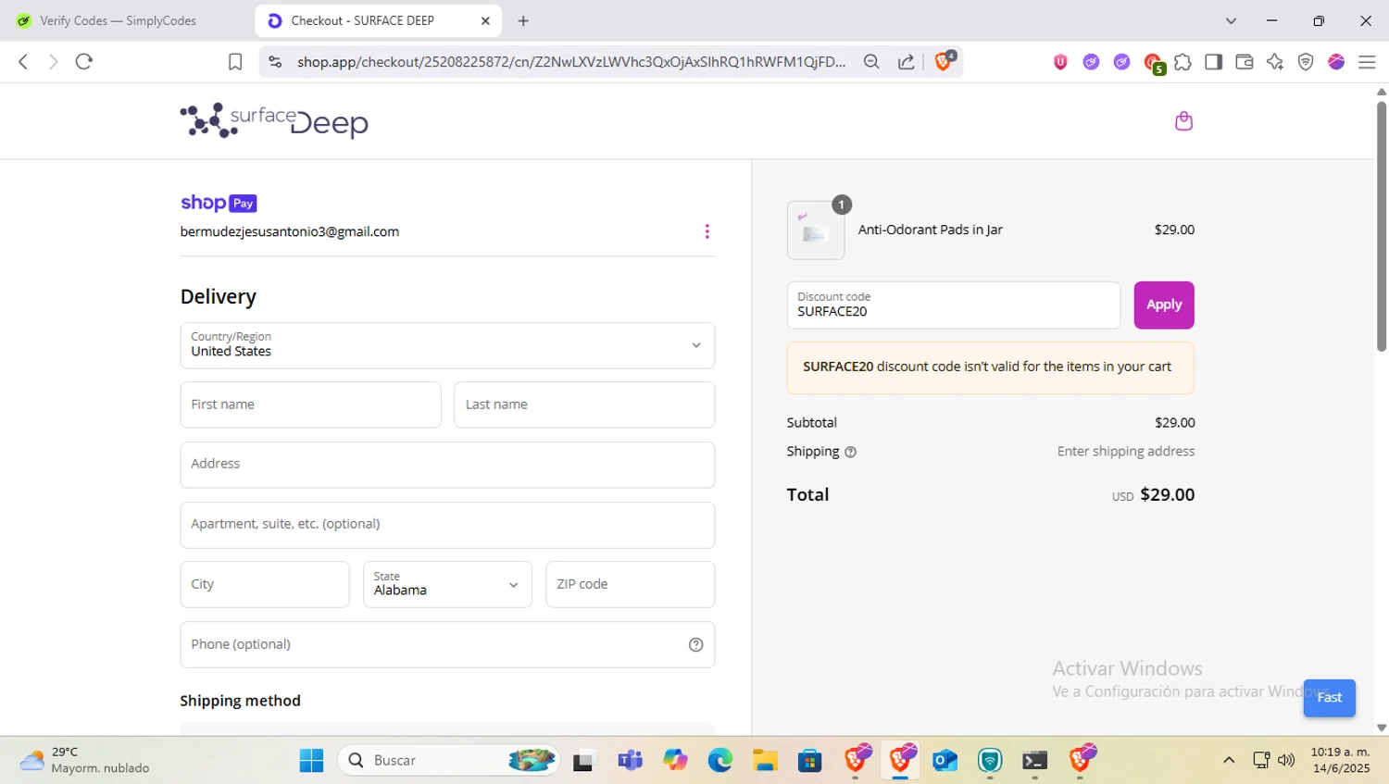Image resolution: width=1389 pixels, height=784 pixels.
Task: Open the browser hamburger menu
Action: 1367,62
